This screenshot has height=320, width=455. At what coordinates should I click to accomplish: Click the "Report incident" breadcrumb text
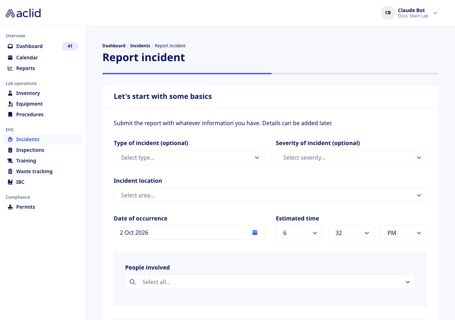pos(170,46)
